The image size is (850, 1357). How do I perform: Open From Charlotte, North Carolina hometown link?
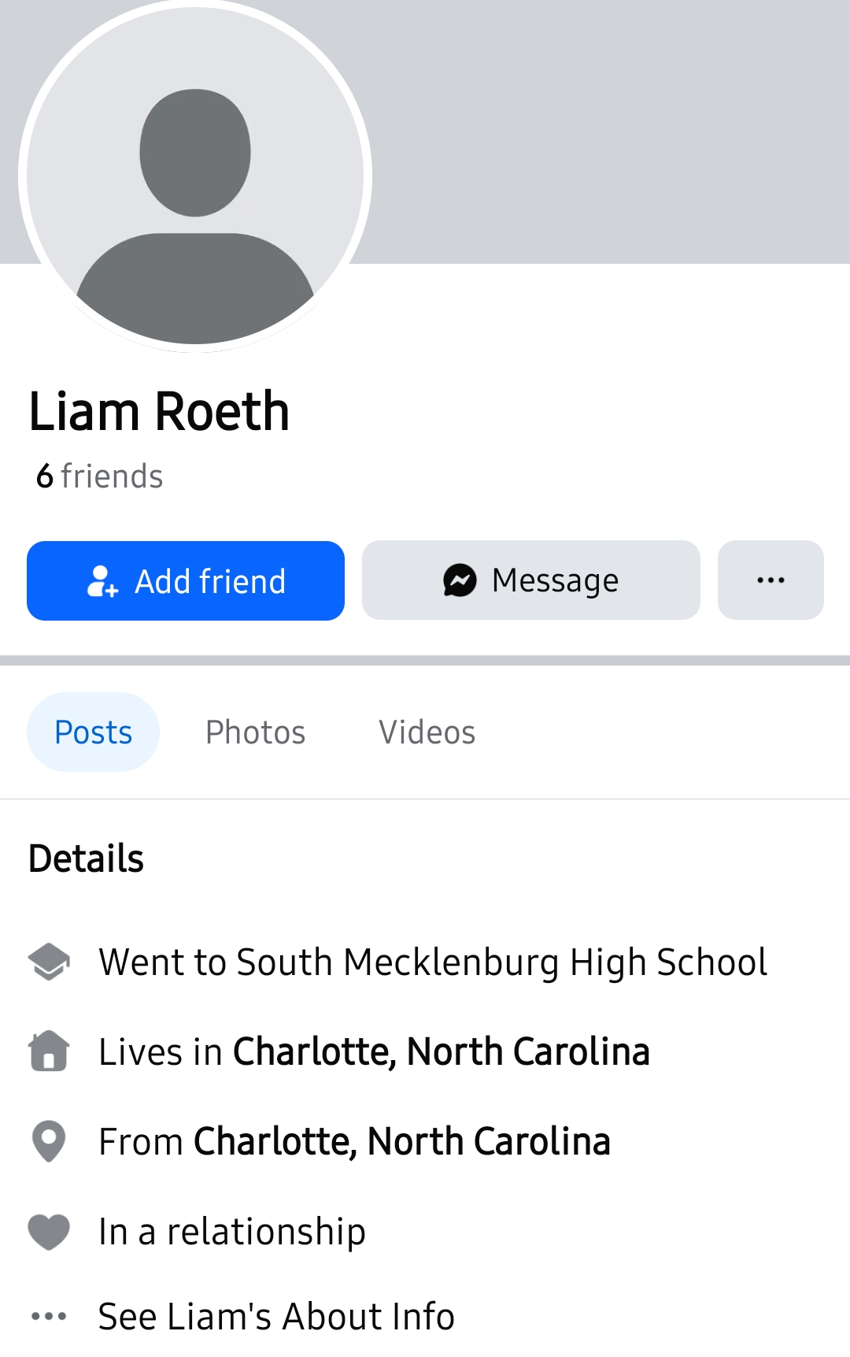point(402,1141)
